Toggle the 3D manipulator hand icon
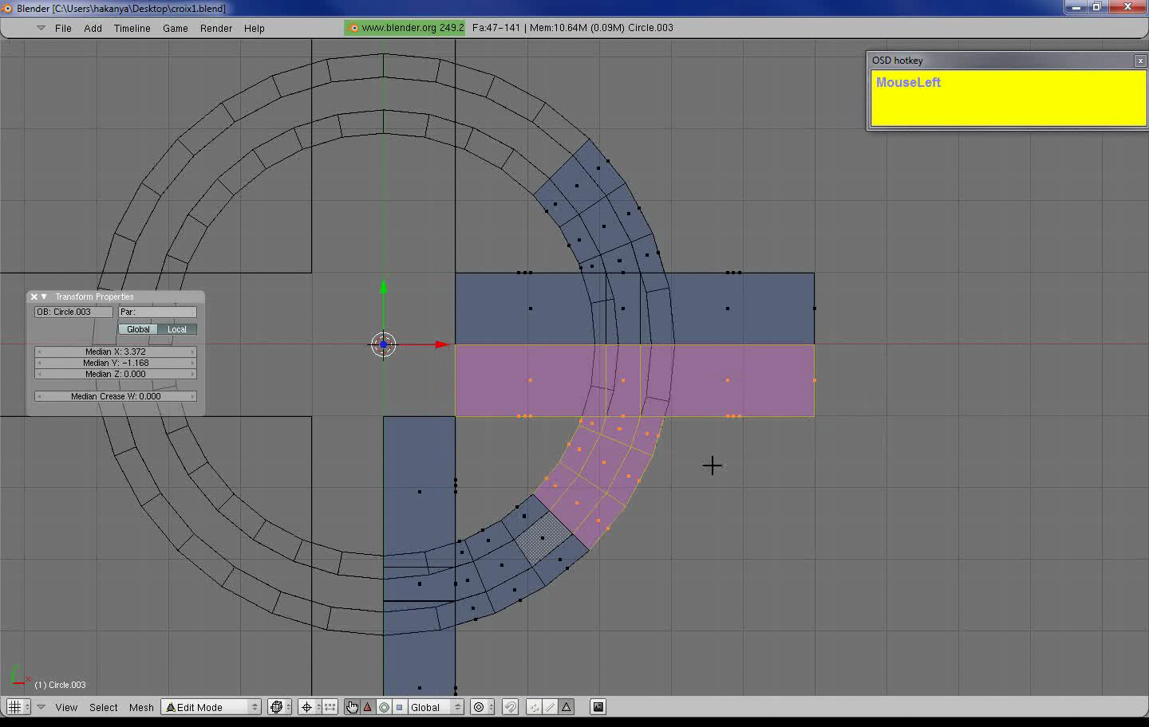 tap(352, 707)
